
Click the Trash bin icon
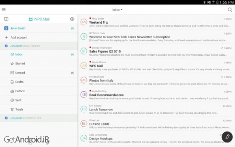pyautogui.click(x=12, y=109)
